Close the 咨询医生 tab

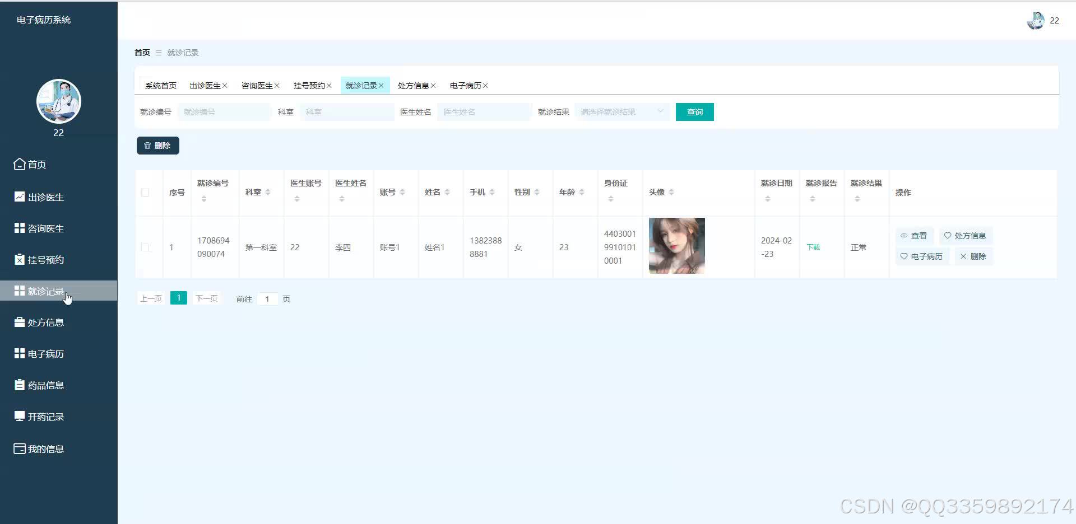click(277, 86)
